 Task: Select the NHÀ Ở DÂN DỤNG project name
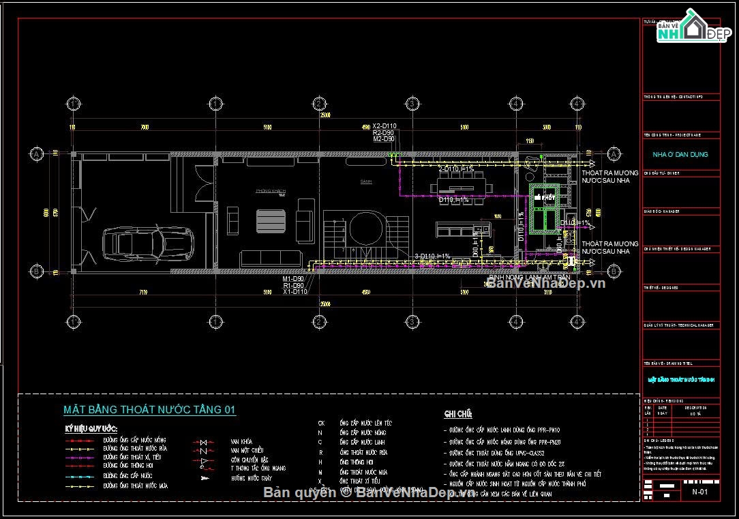(680, 155)
